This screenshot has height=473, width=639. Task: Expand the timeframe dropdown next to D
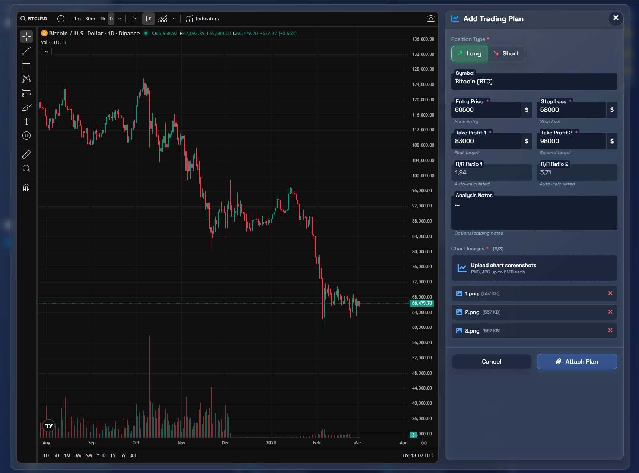tap(119, 18)
